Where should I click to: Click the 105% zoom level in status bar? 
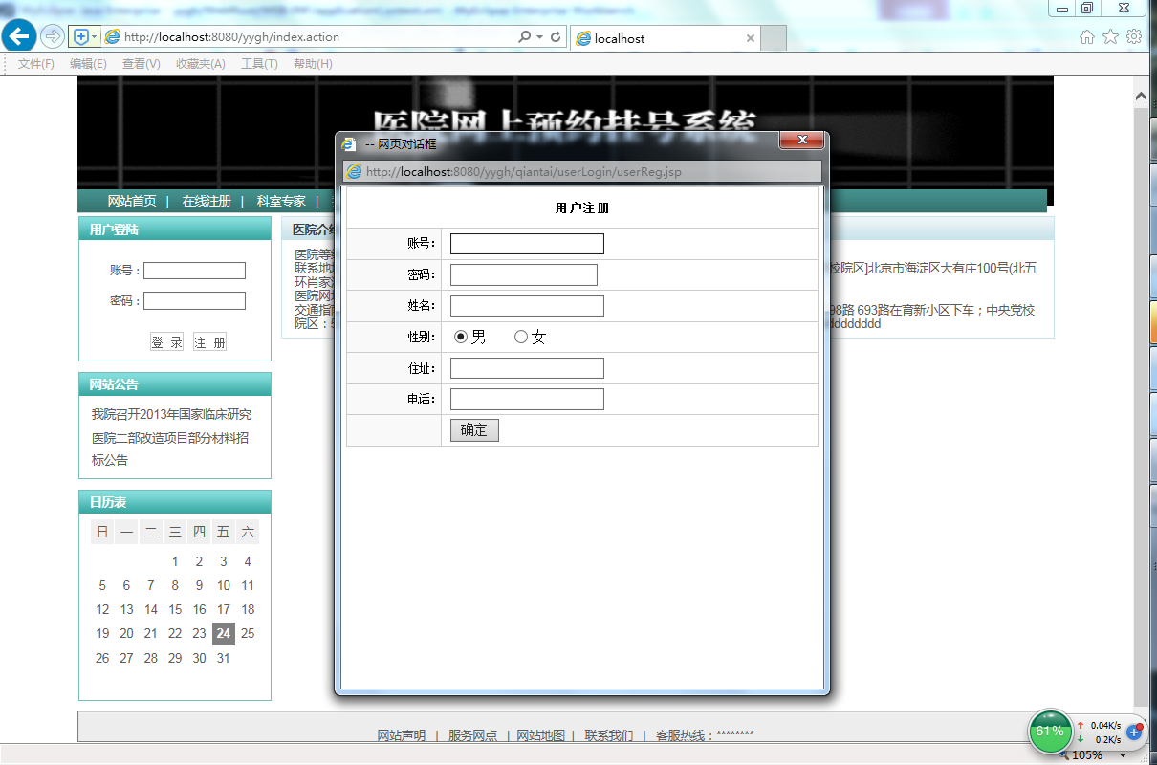(1087, 755)
